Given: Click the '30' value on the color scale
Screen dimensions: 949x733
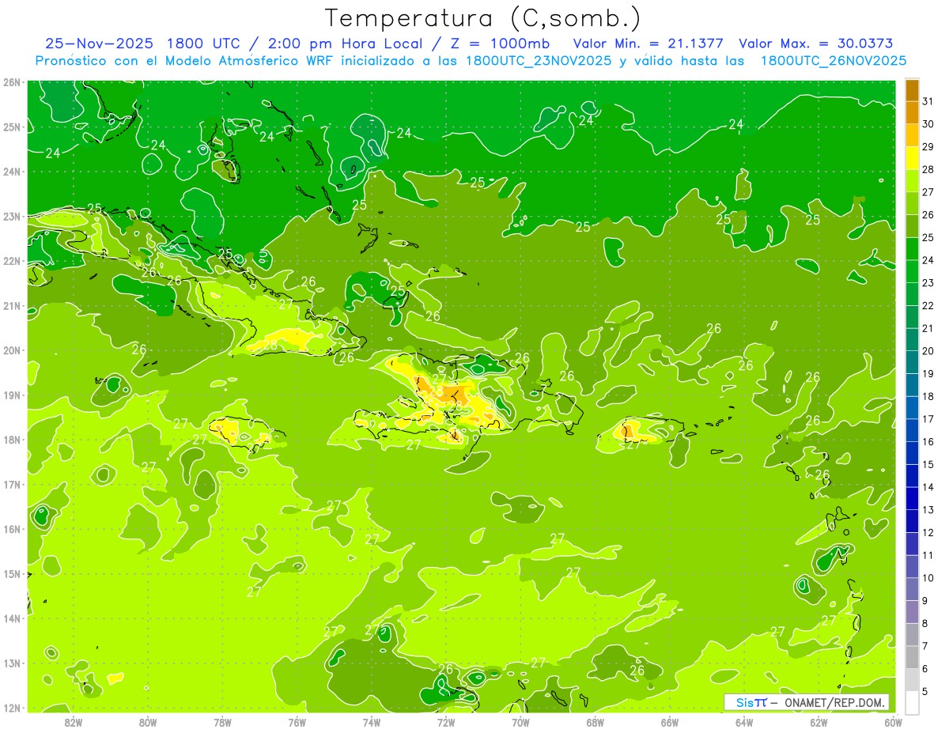Looking at the screenshot, I should click(x=928, y=123).
